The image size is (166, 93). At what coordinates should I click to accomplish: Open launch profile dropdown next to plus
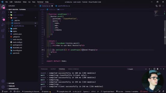pos(151,69)
